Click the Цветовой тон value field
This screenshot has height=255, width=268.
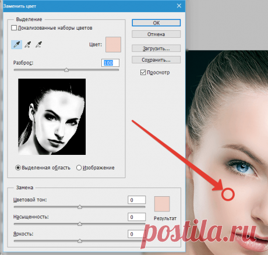tap(137, 200)
